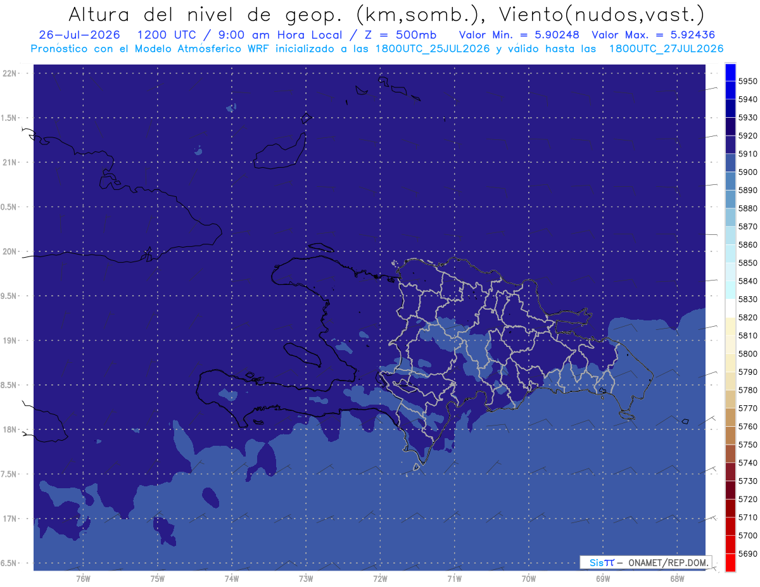Screen dimensions: 760x587
Task: Click the "5860" color scale value
Action: [748, 244]
